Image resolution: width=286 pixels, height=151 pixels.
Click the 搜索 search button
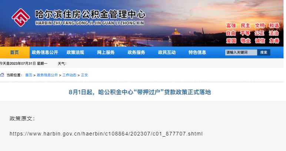(x=264, y=52)
